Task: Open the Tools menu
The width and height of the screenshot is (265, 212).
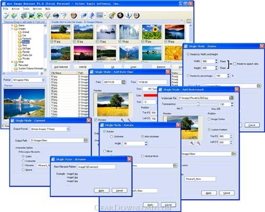Action: (26, 8)
